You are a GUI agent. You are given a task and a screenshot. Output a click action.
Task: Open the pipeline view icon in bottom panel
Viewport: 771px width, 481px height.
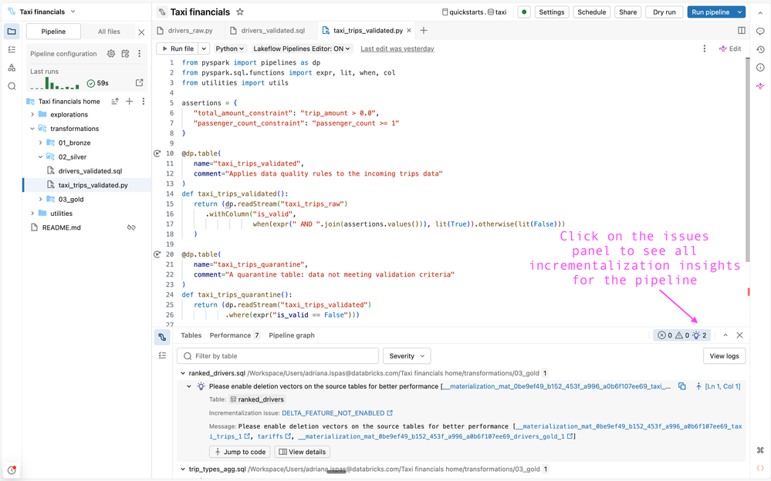click(162, 337)
